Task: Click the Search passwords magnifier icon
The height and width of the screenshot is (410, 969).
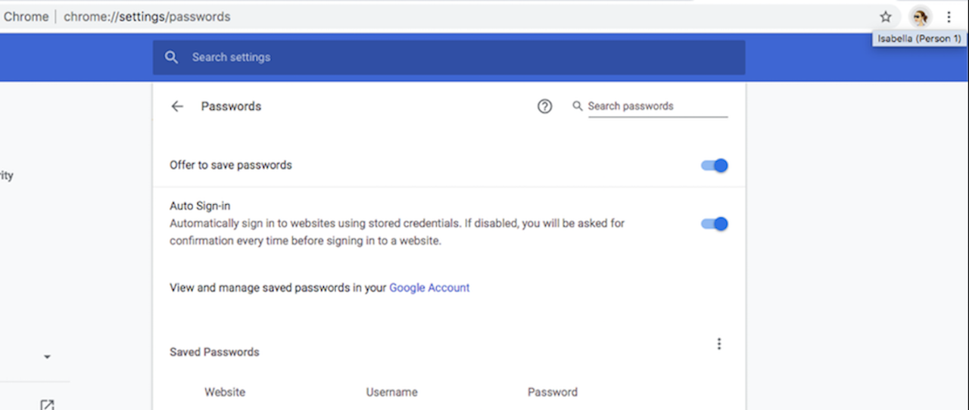Action: coord(578,107)
